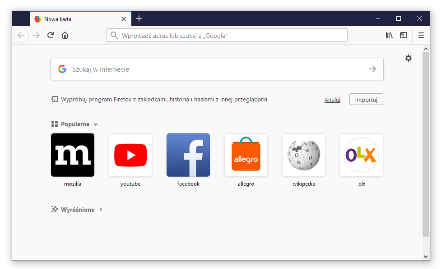This screenshot has width=441, height=269.
Task: Open the olx top site tile
Action: click(362, 155)
